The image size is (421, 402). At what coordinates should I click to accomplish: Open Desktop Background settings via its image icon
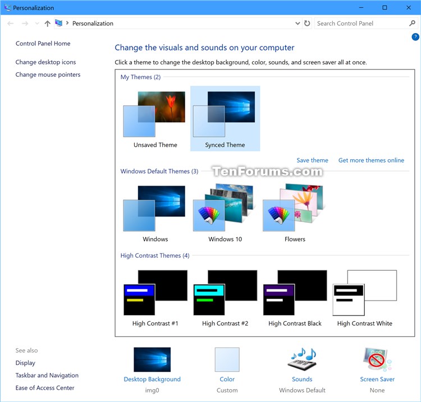point(152,359)
